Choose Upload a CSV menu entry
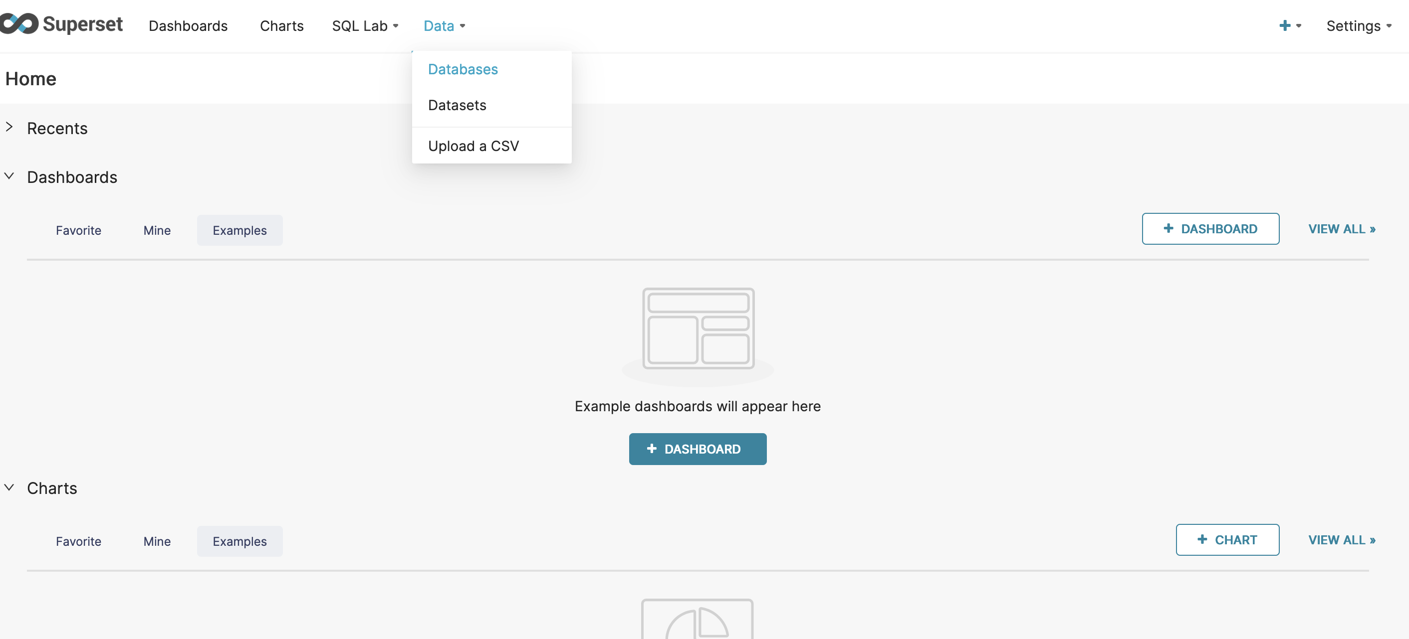The height and width of the screenshot is (639, 1409). point(473,146)
